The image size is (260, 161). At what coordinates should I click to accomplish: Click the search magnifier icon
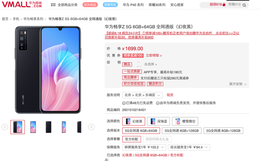coord(244,5)
